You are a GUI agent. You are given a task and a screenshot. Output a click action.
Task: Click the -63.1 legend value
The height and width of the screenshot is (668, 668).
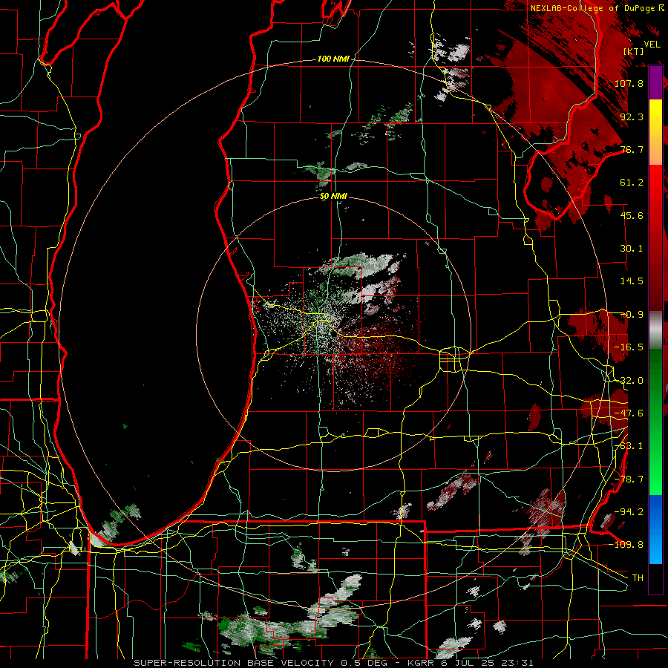click(629, 446)
